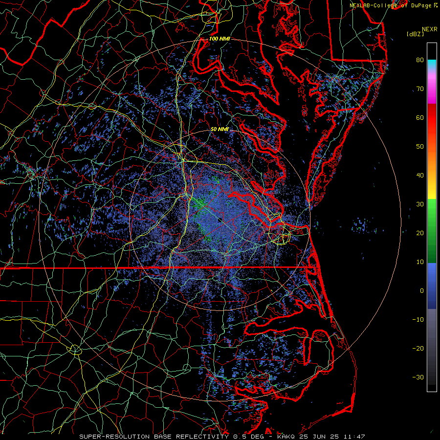Select the 50 value on the dBZ scale
Viewport: 440px width, 440px height.
click(x=420, y=147)
